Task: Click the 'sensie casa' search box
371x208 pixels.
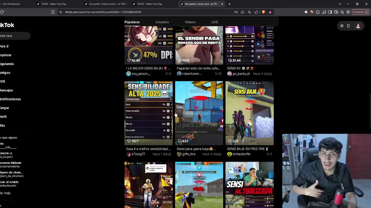Action: [x=14, y=36]
